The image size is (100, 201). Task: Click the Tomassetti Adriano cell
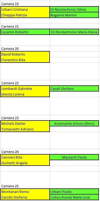pyautogui.click(x=25, y=129)
